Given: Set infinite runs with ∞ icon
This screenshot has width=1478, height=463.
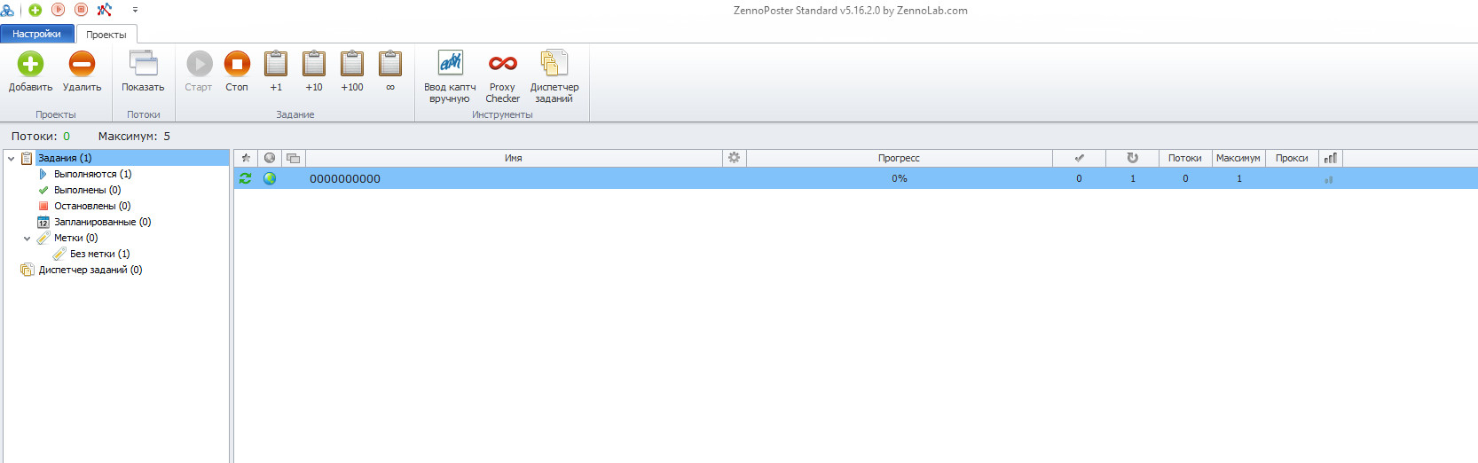Looking at the screenshot, I should click(x=390, y=64).
